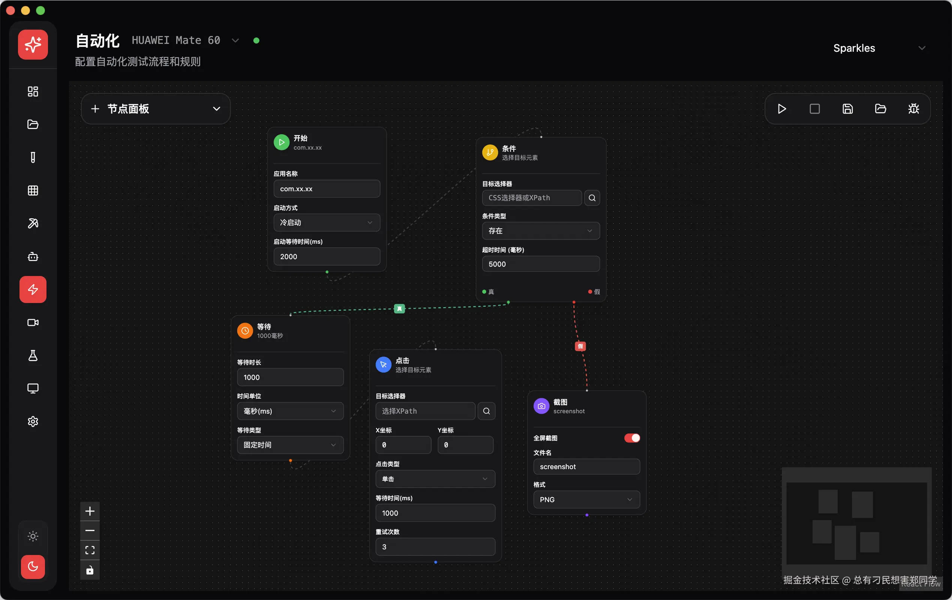
Task: Click the canvas lock toggle icon
Action: point(90,570)
